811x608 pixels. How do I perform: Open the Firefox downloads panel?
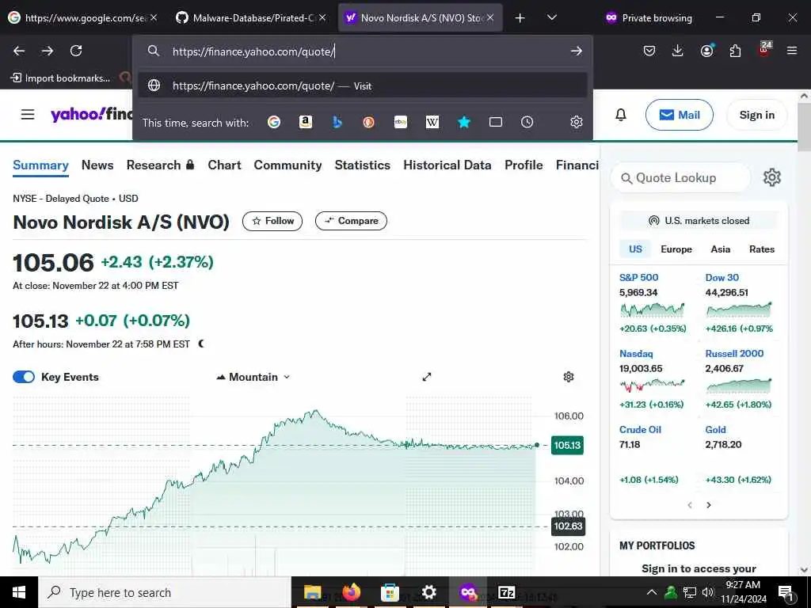677,51
